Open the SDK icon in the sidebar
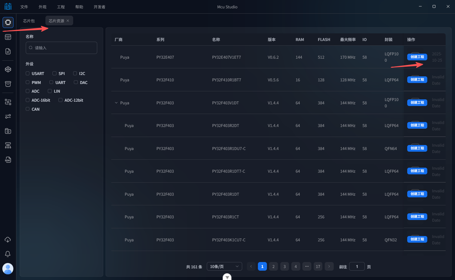This screenshot has height=280, width=455. click(x=8, y=160)
